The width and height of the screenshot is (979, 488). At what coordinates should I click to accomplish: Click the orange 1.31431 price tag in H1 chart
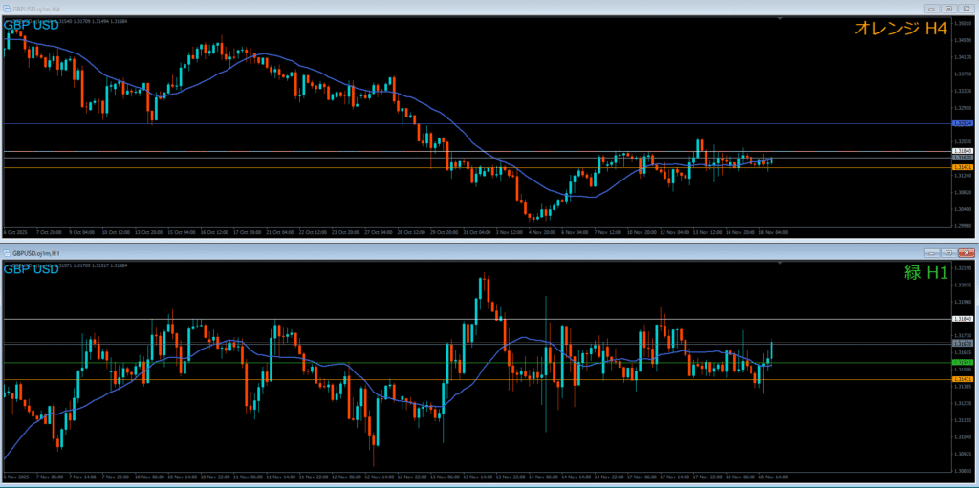(962, 379)
